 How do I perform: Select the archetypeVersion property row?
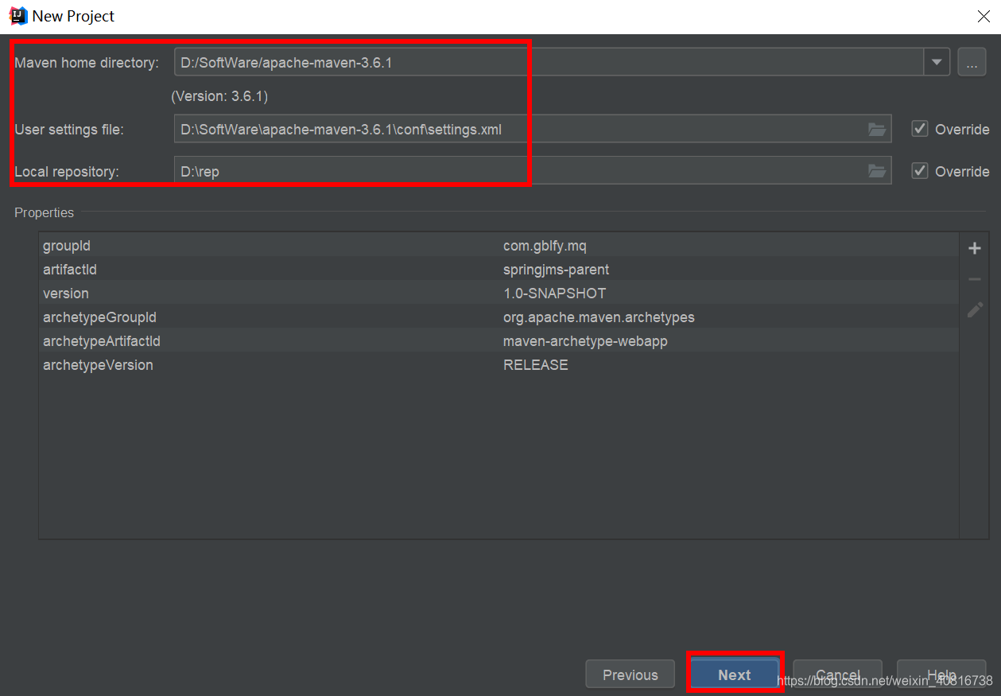click(x=499, y=365)
